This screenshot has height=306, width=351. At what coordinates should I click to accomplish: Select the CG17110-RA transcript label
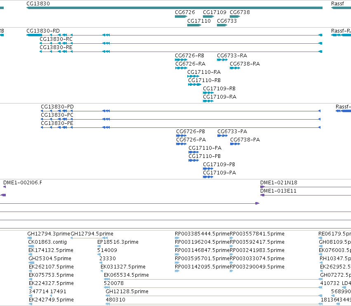(204, 72)
